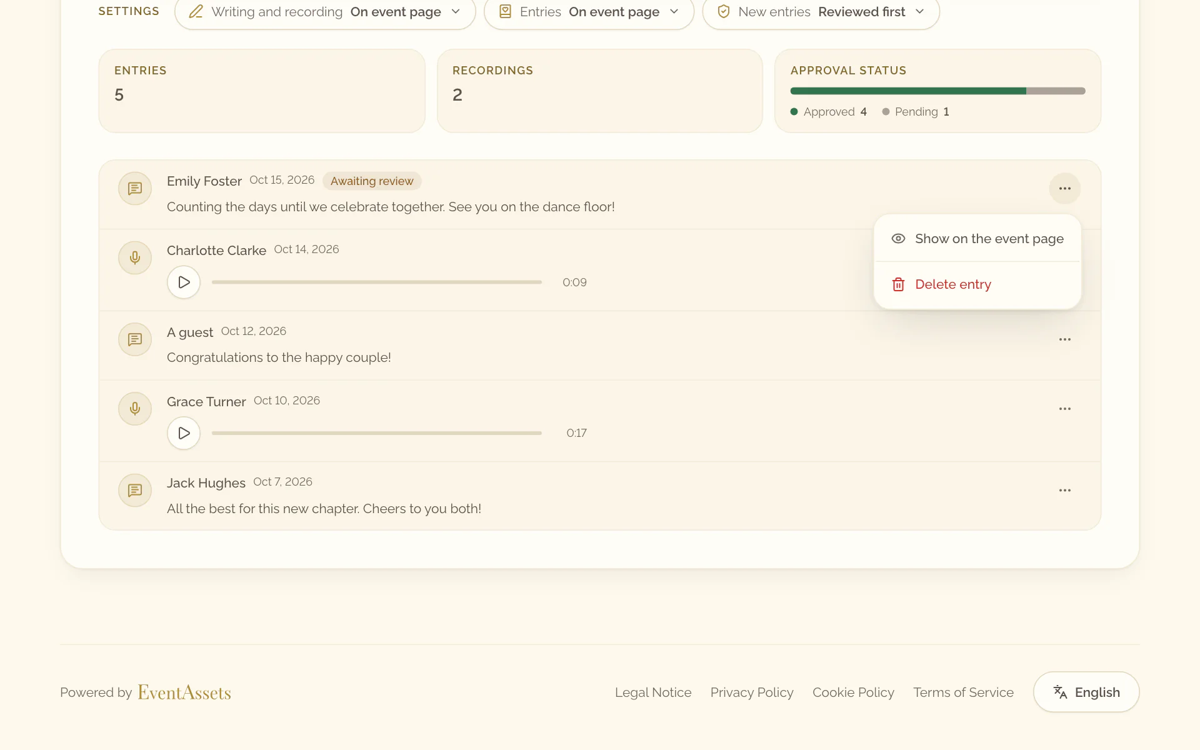1200x750 pixels.
Task: Click Grace Turner's microphone icon
Action: pyautogui.click(x=135, y=409)
